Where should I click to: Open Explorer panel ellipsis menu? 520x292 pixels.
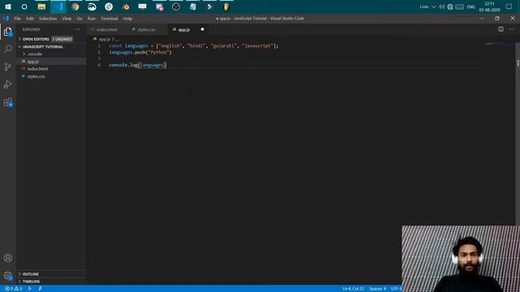[x=77, y=29]
